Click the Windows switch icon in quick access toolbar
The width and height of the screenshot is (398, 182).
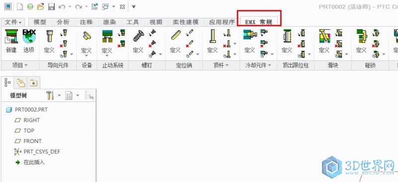click(105, 6)
